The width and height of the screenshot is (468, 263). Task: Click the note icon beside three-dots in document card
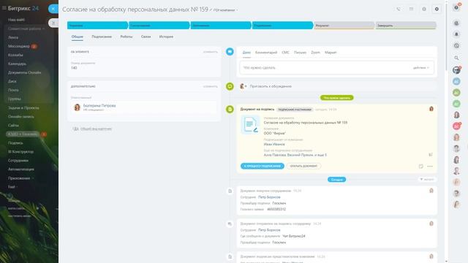tap(421, 167)
